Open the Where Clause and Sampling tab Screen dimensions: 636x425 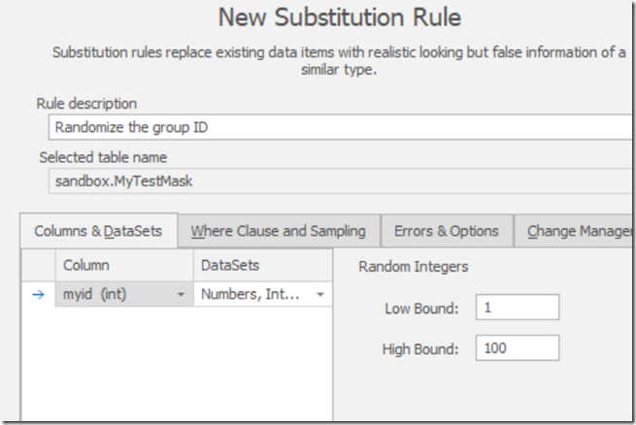(x=279, y=231)
